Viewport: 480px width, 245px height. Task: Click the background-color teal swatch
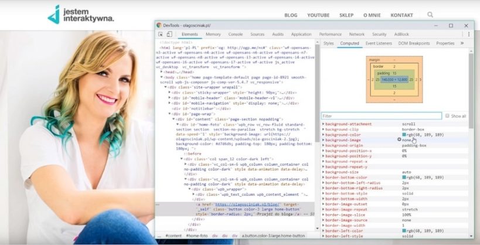(x=404, y=135)
